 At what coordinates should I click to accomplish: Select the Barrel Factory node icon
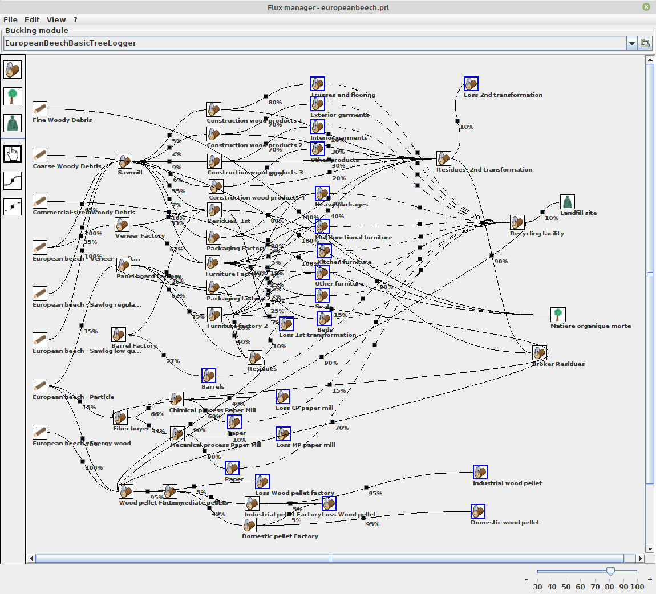tap(119, 335)
